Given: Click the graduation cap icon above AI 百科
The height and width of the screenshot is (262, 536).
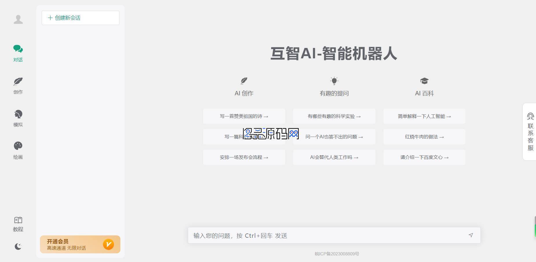Looking at the screenshot, I should tap(424, 81).
